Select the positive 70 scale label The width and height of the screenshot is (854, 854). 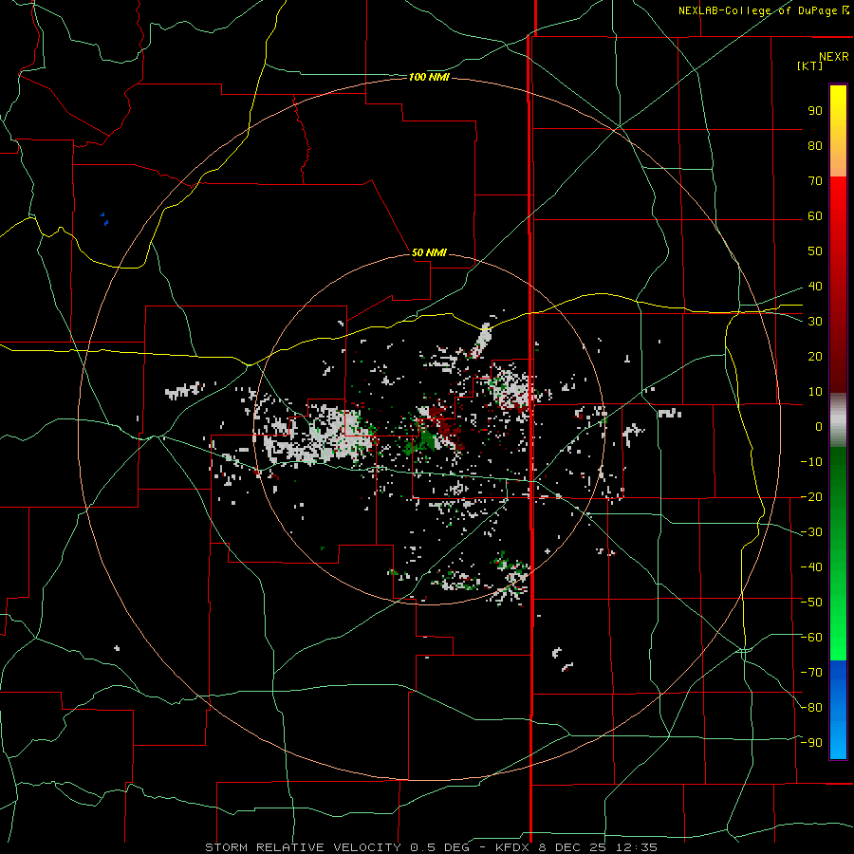click(x=815, y=181)
